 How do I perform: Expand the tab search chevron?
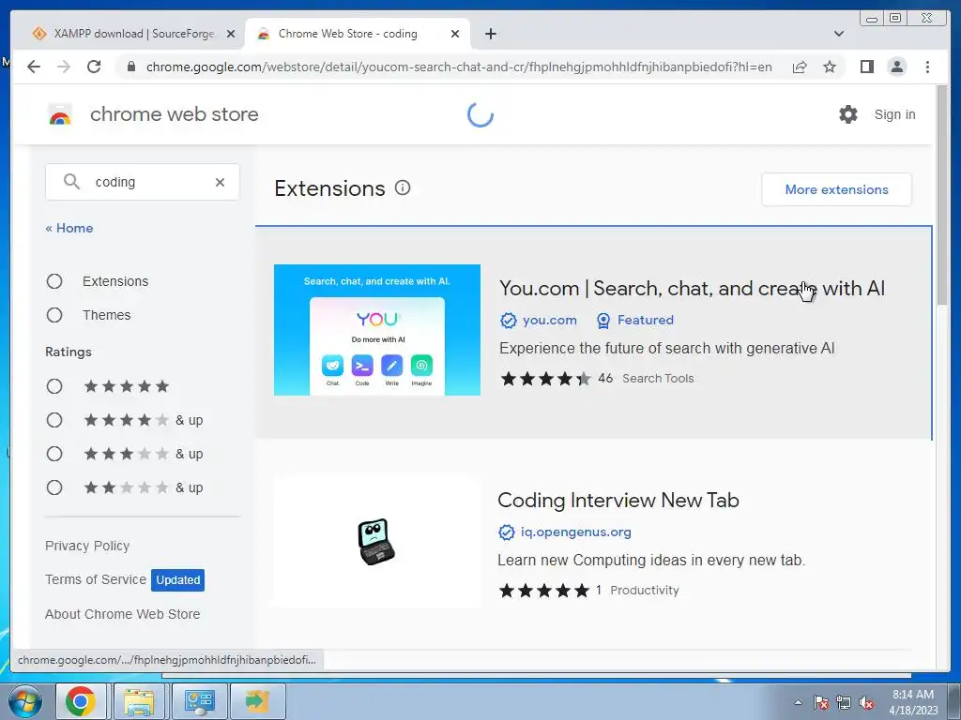[838, 34]
